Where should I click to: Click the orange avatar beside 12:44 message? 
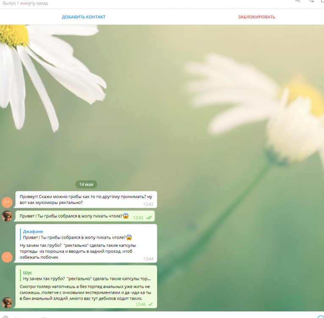coord(7,257)
